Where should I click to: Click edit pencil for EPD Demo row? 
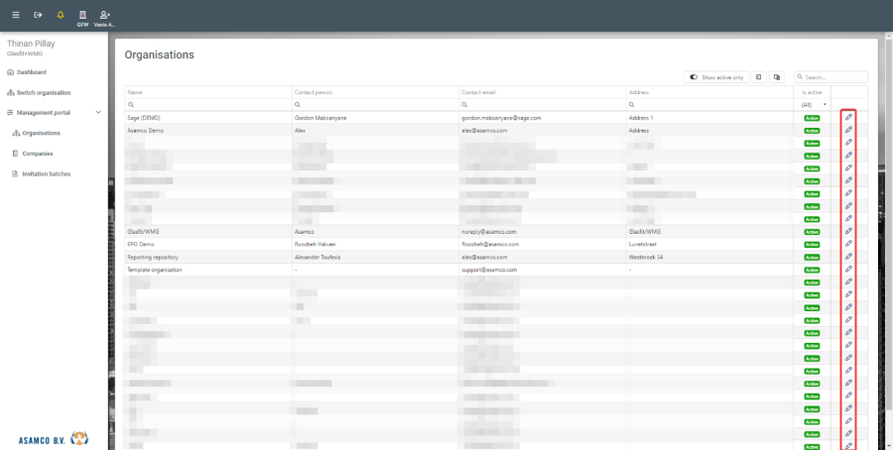tap(848, 244)
